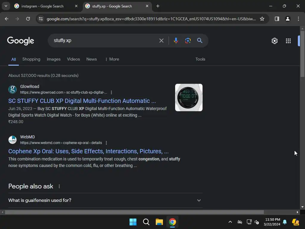305x229 pixels.
Task: Click the muted volume tray icon
Action: pos(257,222)
